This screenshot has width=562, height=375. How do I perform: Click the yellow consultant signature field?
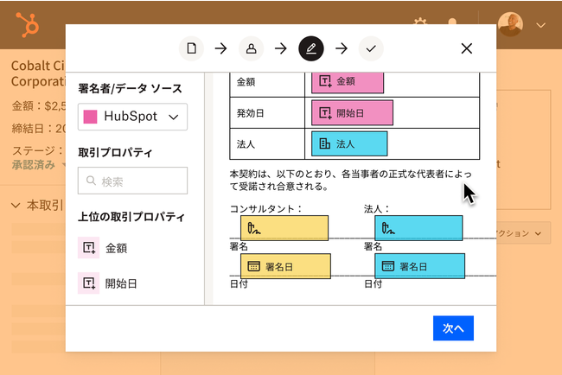click(x=284, y=228)
